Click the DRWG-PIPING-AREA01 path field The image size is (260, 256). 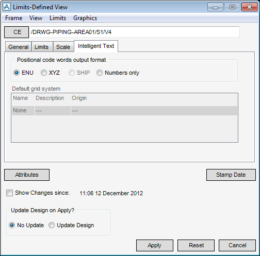pos(135,32)
